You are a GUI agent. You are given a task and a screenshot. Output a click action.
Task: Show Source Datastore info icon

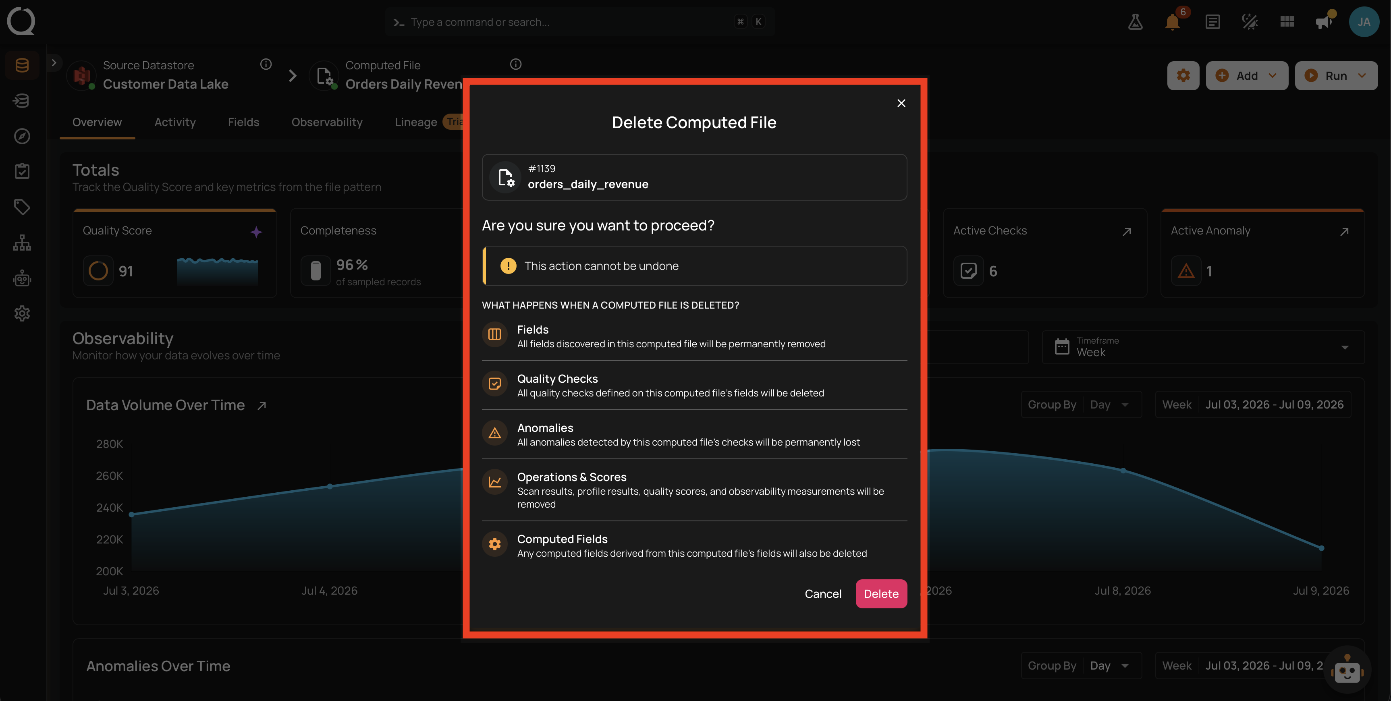266,64
